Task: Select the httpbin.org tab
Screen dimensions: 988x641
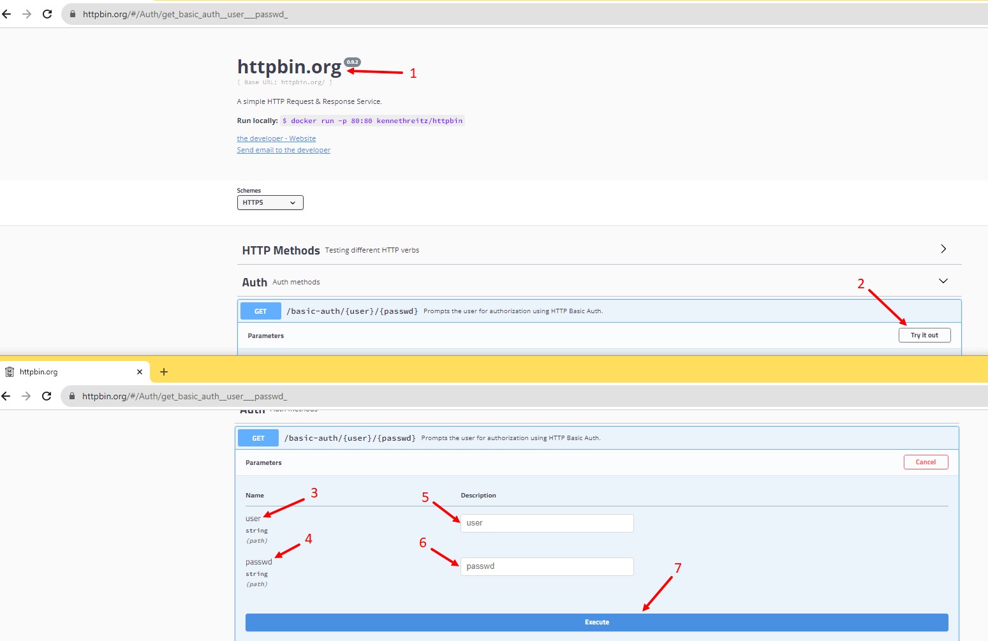Action: [64, 372]
